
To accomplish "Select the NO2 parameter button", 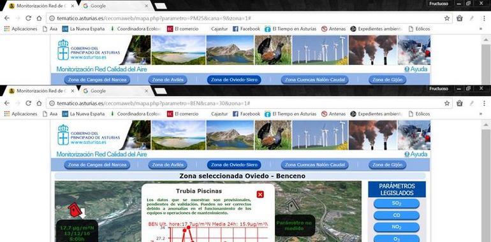I will click(397, 227).
